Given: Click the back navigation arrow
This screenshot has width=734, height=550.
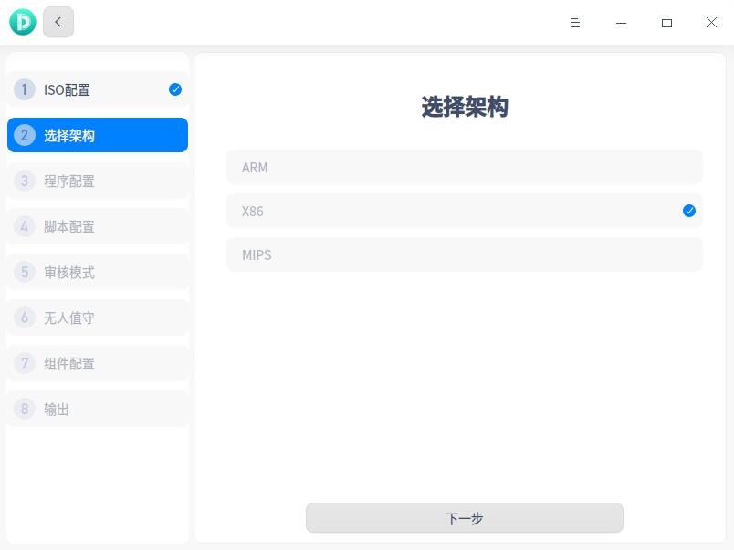Looking at the screenshot, I should click(x=58, y=22).
